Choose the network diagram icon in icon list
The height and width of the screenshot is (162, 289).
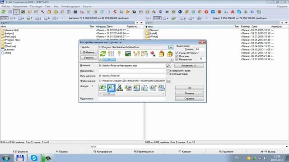point(119,88)
